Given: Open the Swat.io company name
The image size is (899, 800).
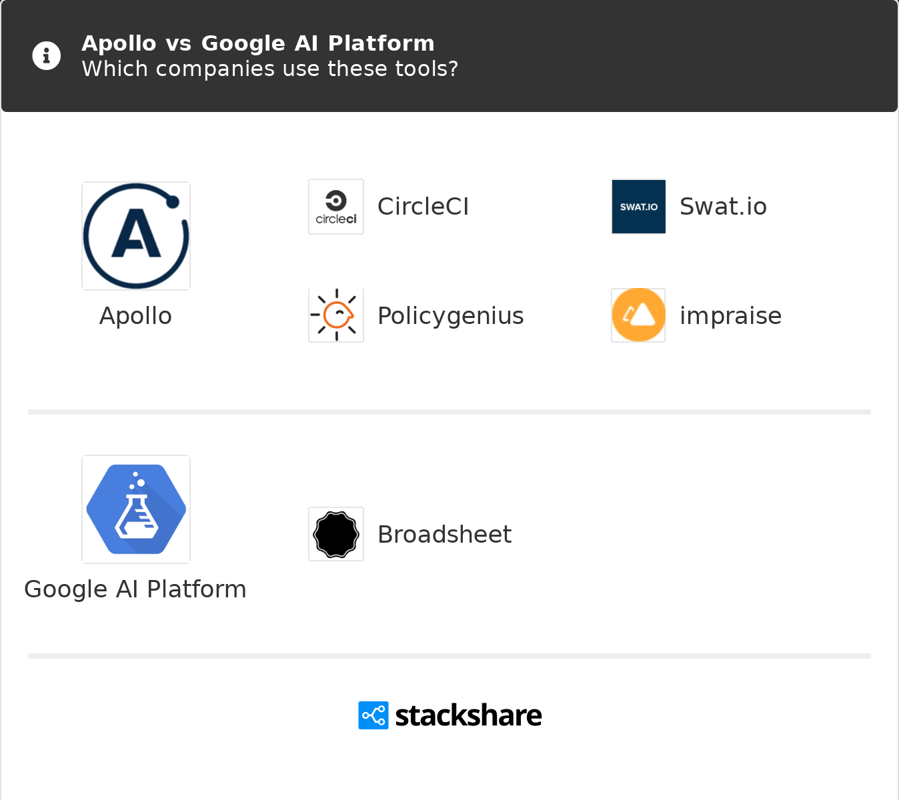Looking at the screenshot, I should click(723, 207).
